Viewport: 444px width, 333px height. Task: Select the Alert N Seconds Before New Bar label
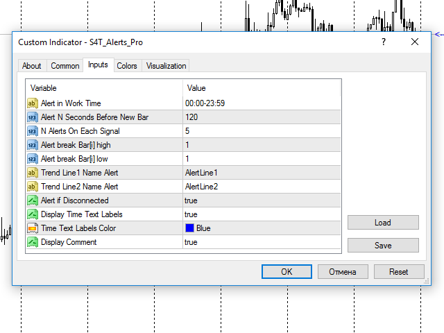[x=94, y=117]
